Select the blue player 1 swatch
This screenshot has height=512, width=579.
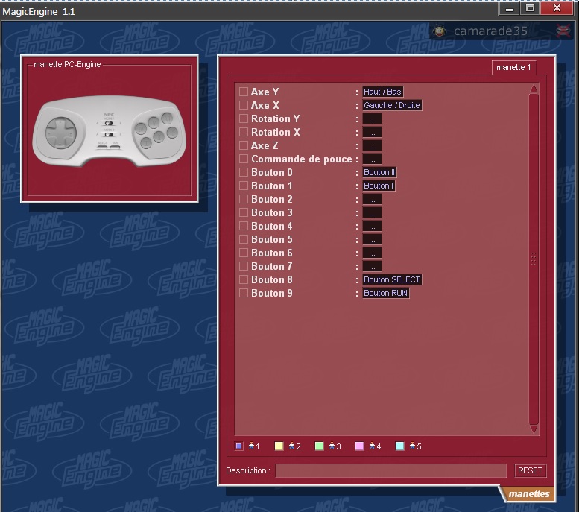pyautogui.click(x=239, y=446)
